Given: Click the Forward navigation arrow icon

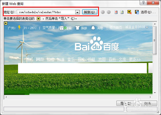Looking at the screenshot, I should pyautogui.click(x=109, y=12).
